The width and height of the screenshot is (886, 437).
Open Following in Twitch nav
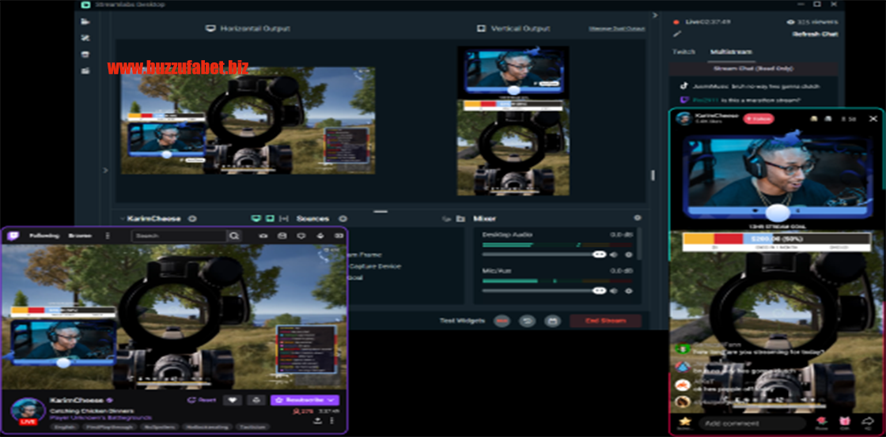(44, 235)
